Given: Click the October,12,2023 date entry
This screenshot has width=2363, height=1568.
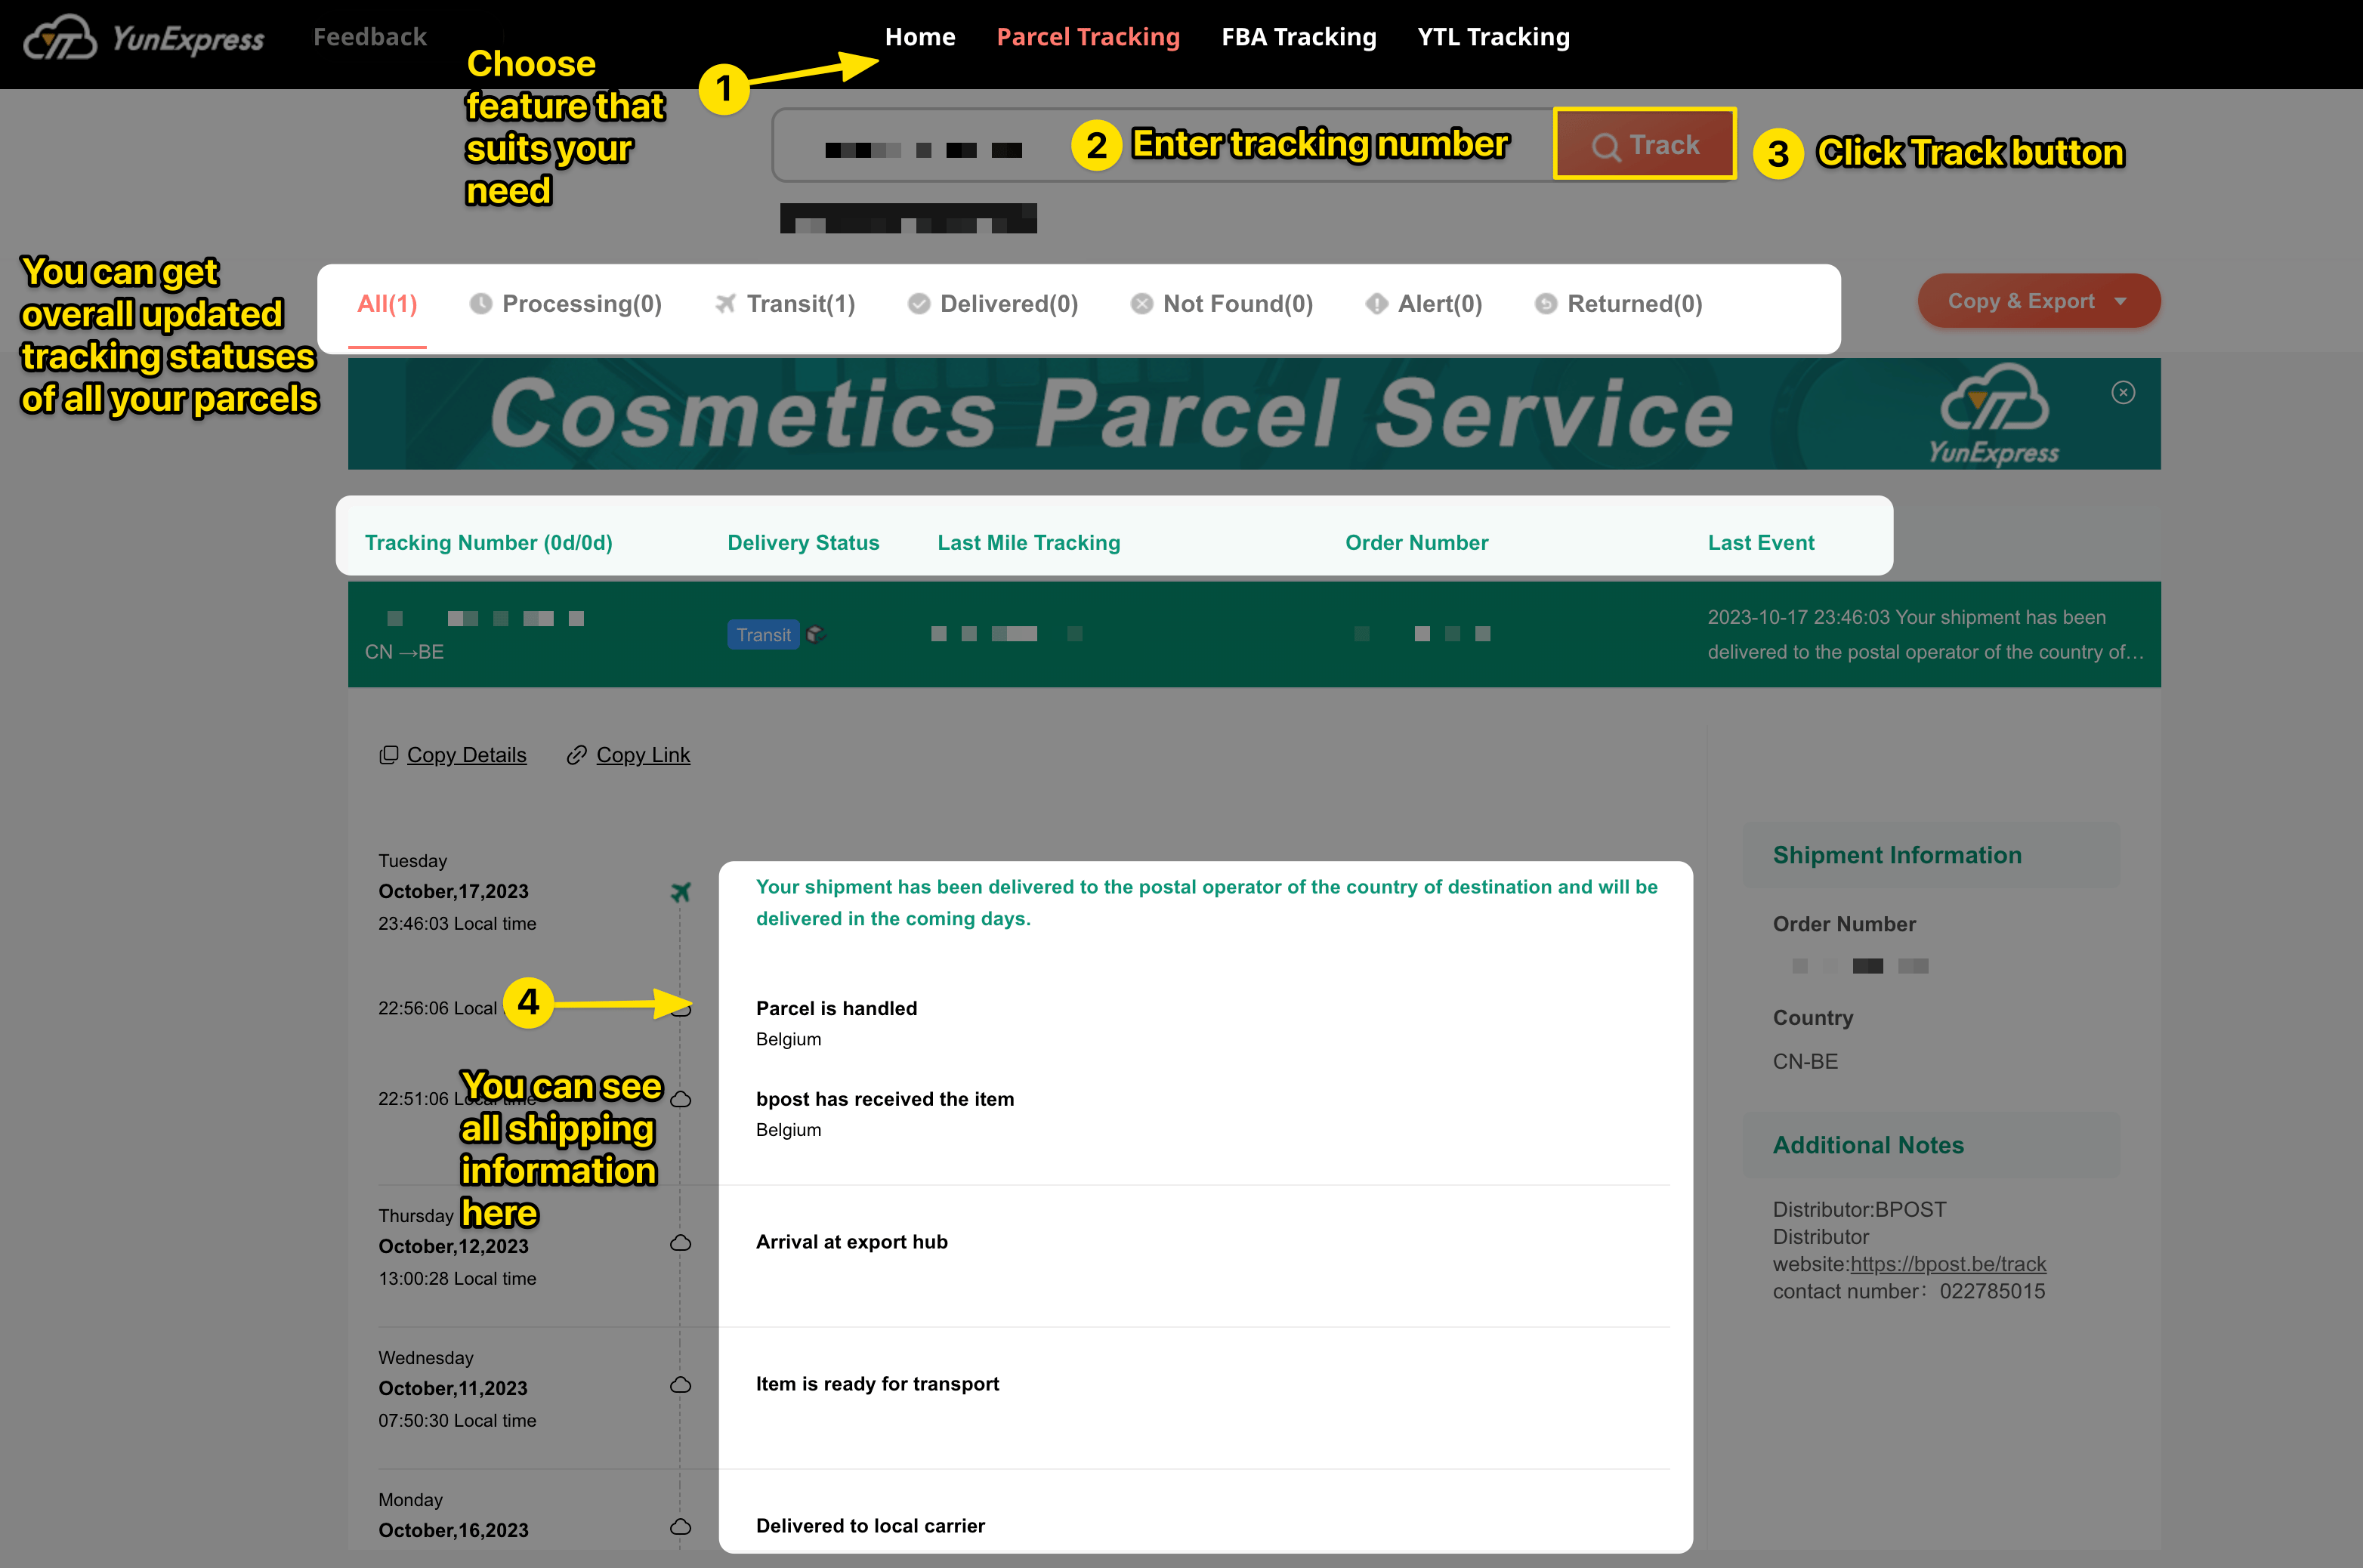Looking at the screenshot, I should tap(453, 1247).
